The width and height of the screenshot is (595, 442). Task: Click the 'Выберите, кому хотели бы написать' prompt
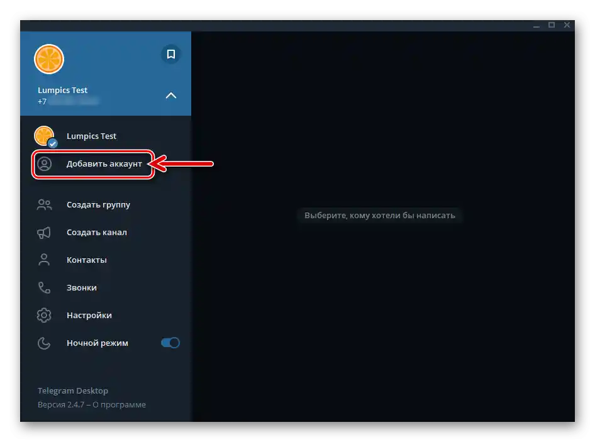pos(379,215)
